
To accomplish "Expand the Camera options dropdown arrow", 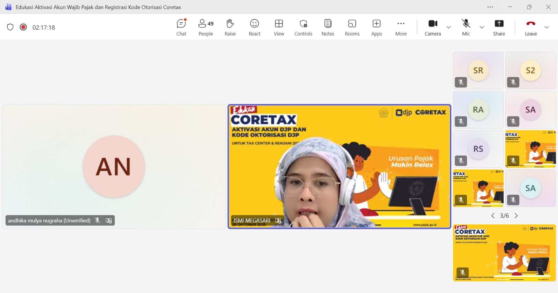I will coord(449,27).
